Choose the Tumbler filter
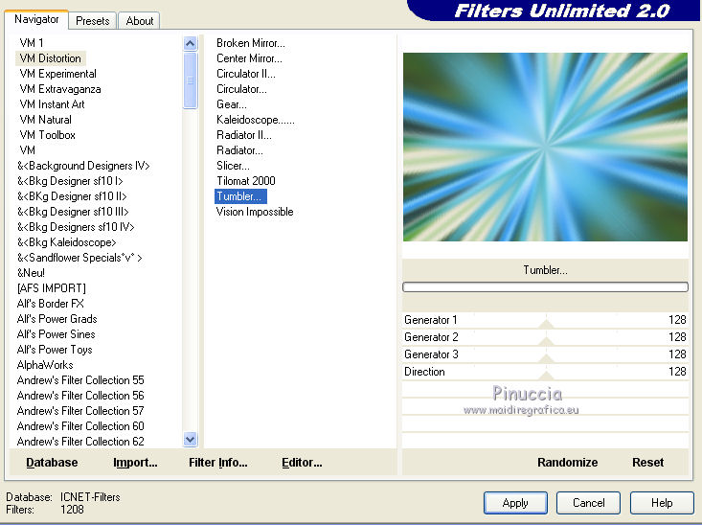Screen dimensions: 702x525 click(240, 196)
